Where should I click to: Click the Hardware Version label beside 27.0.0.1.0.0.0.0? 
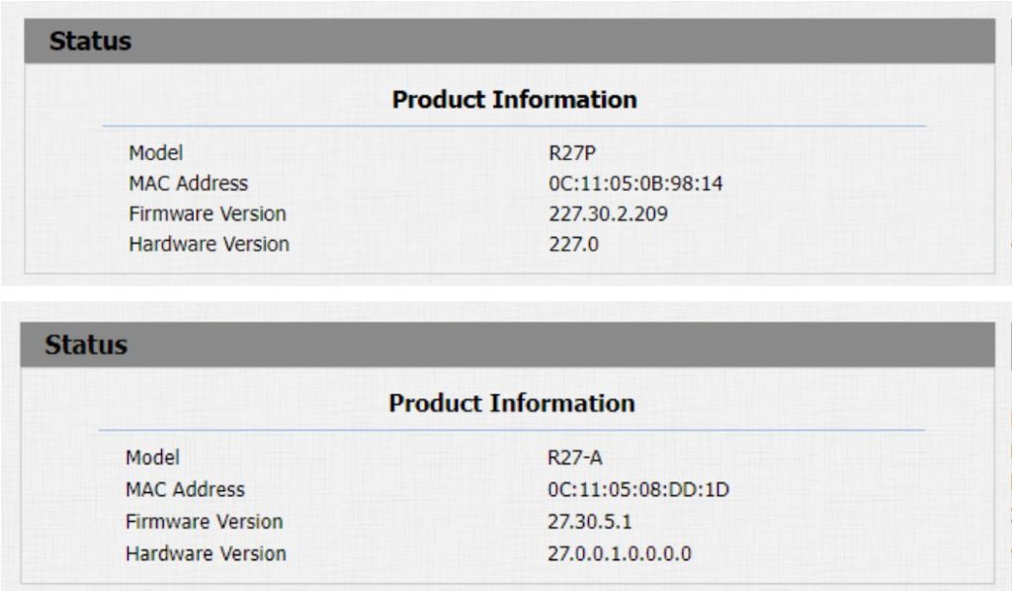(206, 553)
